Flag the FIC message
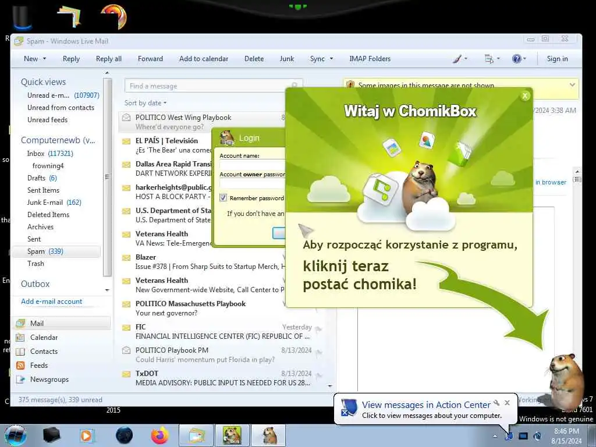Image resolution: width=596 pixels, height=447 pixels. [x=318, y=329]
